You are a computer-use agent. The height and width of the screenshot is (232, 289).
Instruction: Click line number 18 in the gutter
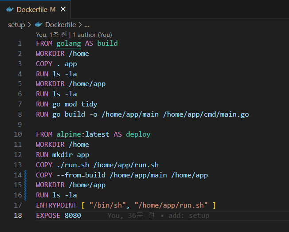[x=18, y=216]
